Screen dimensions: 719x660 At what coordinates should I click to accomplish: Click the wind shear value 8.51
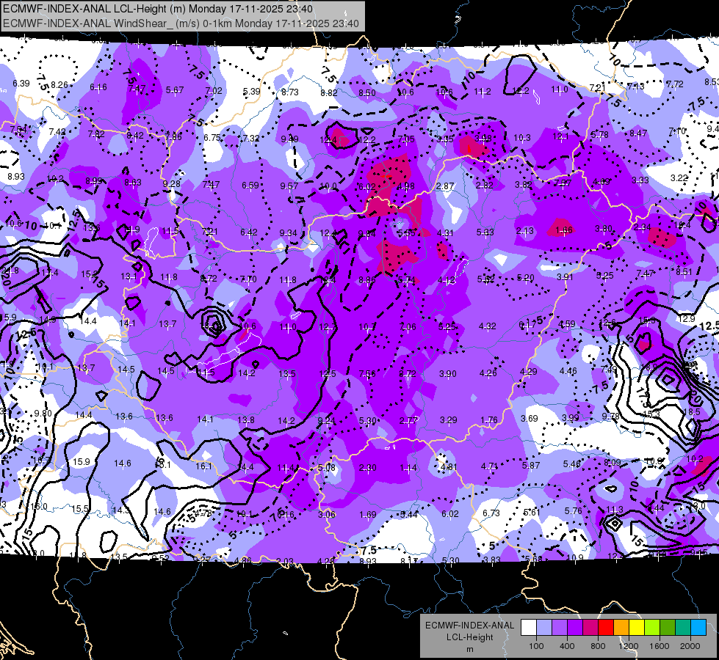(x=684, y=272)
